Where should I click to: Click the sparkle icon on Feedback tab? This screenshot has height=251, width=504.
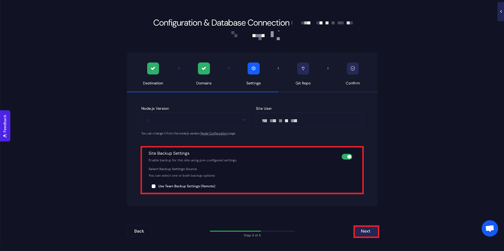tap(5, 136)
